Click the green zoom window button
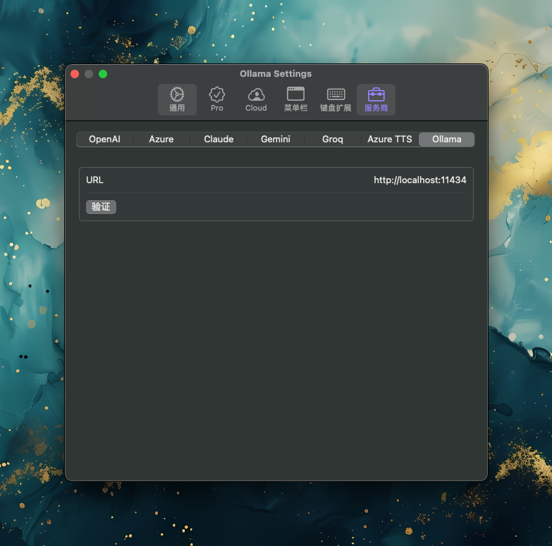 (x=103, y=74)
